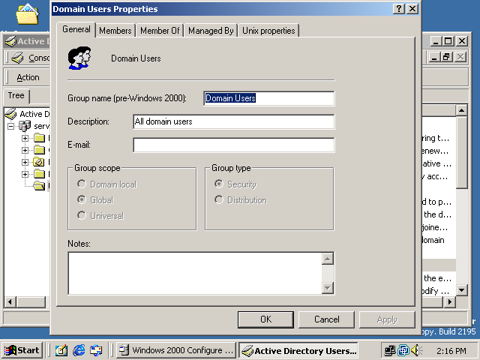480x360 pixels.
Task: Select the organizational unit folder icon
Action: (x=39, y=162)
